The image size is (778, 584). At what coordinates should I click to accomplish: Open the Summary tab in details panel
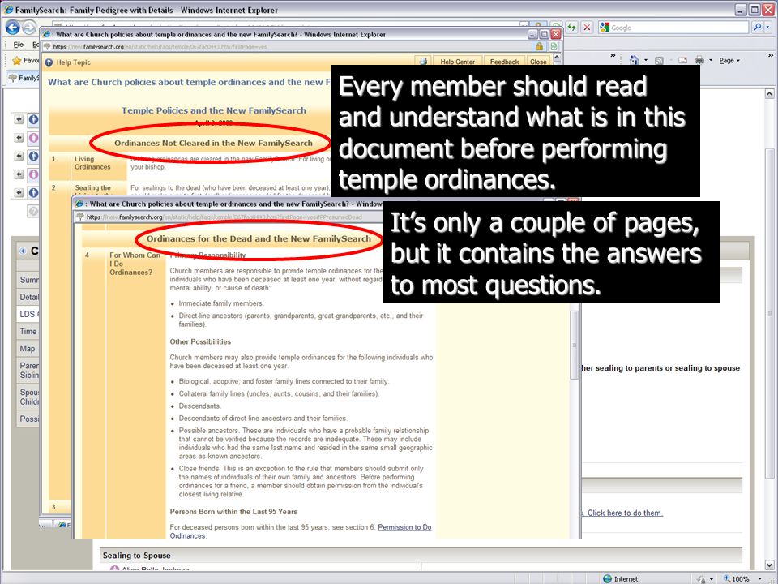tap(28, 280)
